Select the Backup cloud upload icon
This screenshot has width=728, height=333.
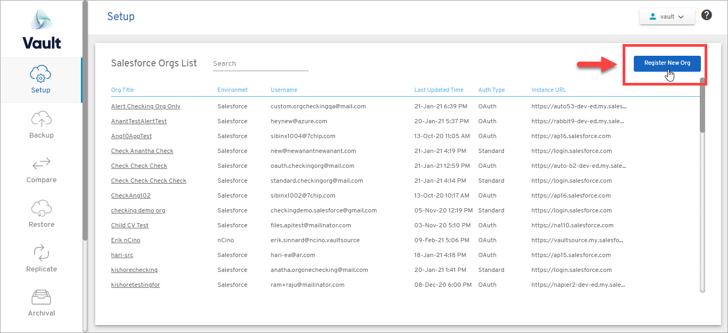coord(41,118)
